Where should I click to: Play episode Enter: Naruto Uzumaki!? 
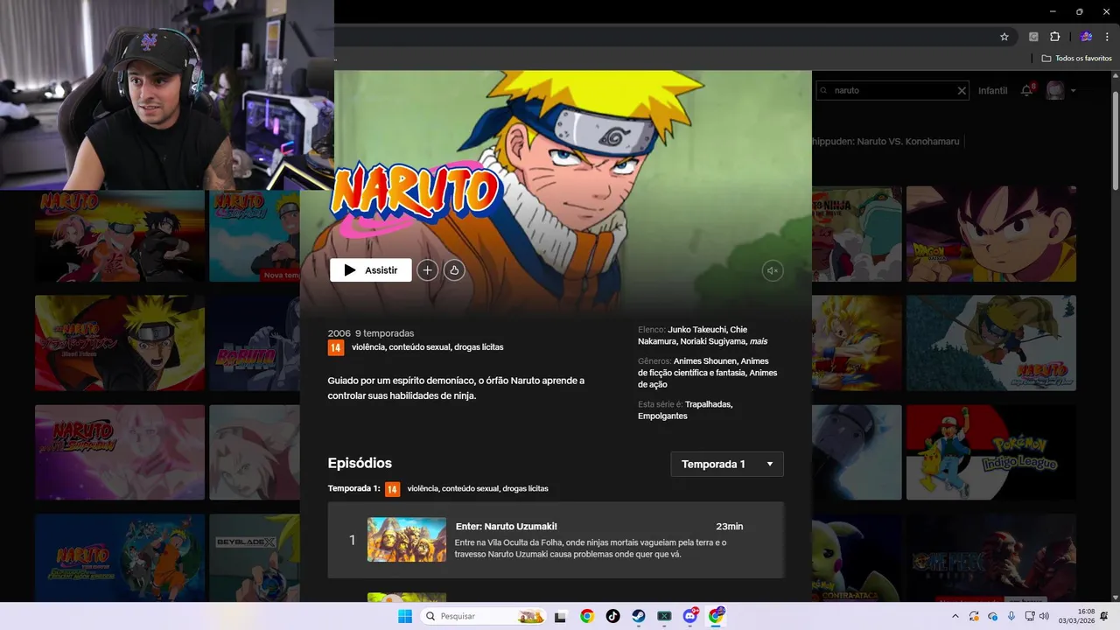click(x=556, y=540)
